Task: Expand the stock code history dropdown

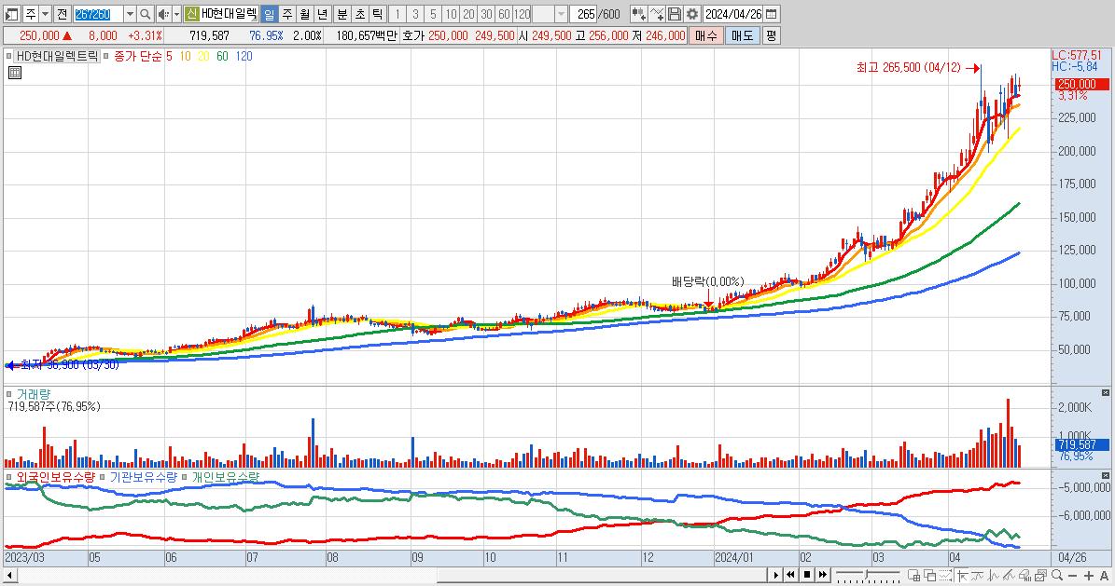Action: click(x=130, y=14)
